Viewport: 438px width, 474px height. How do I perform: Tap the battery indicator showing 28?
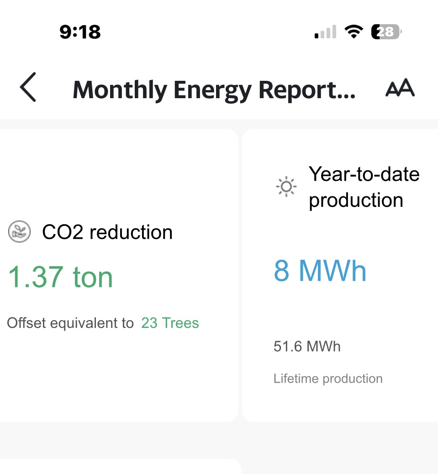386,32
